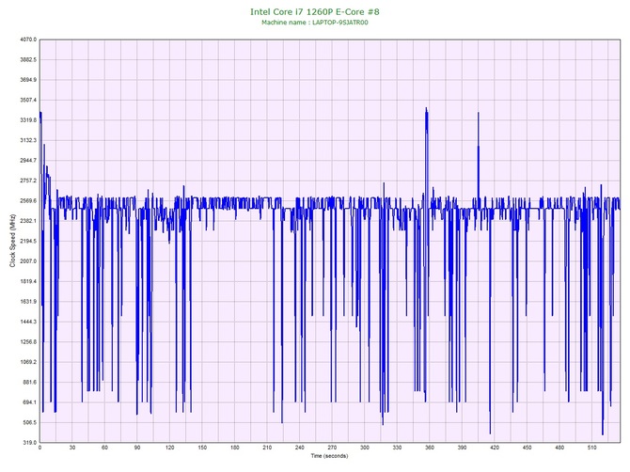Click the 90 tick on time axis
The image size is (630, 472).
click(137, 448)
